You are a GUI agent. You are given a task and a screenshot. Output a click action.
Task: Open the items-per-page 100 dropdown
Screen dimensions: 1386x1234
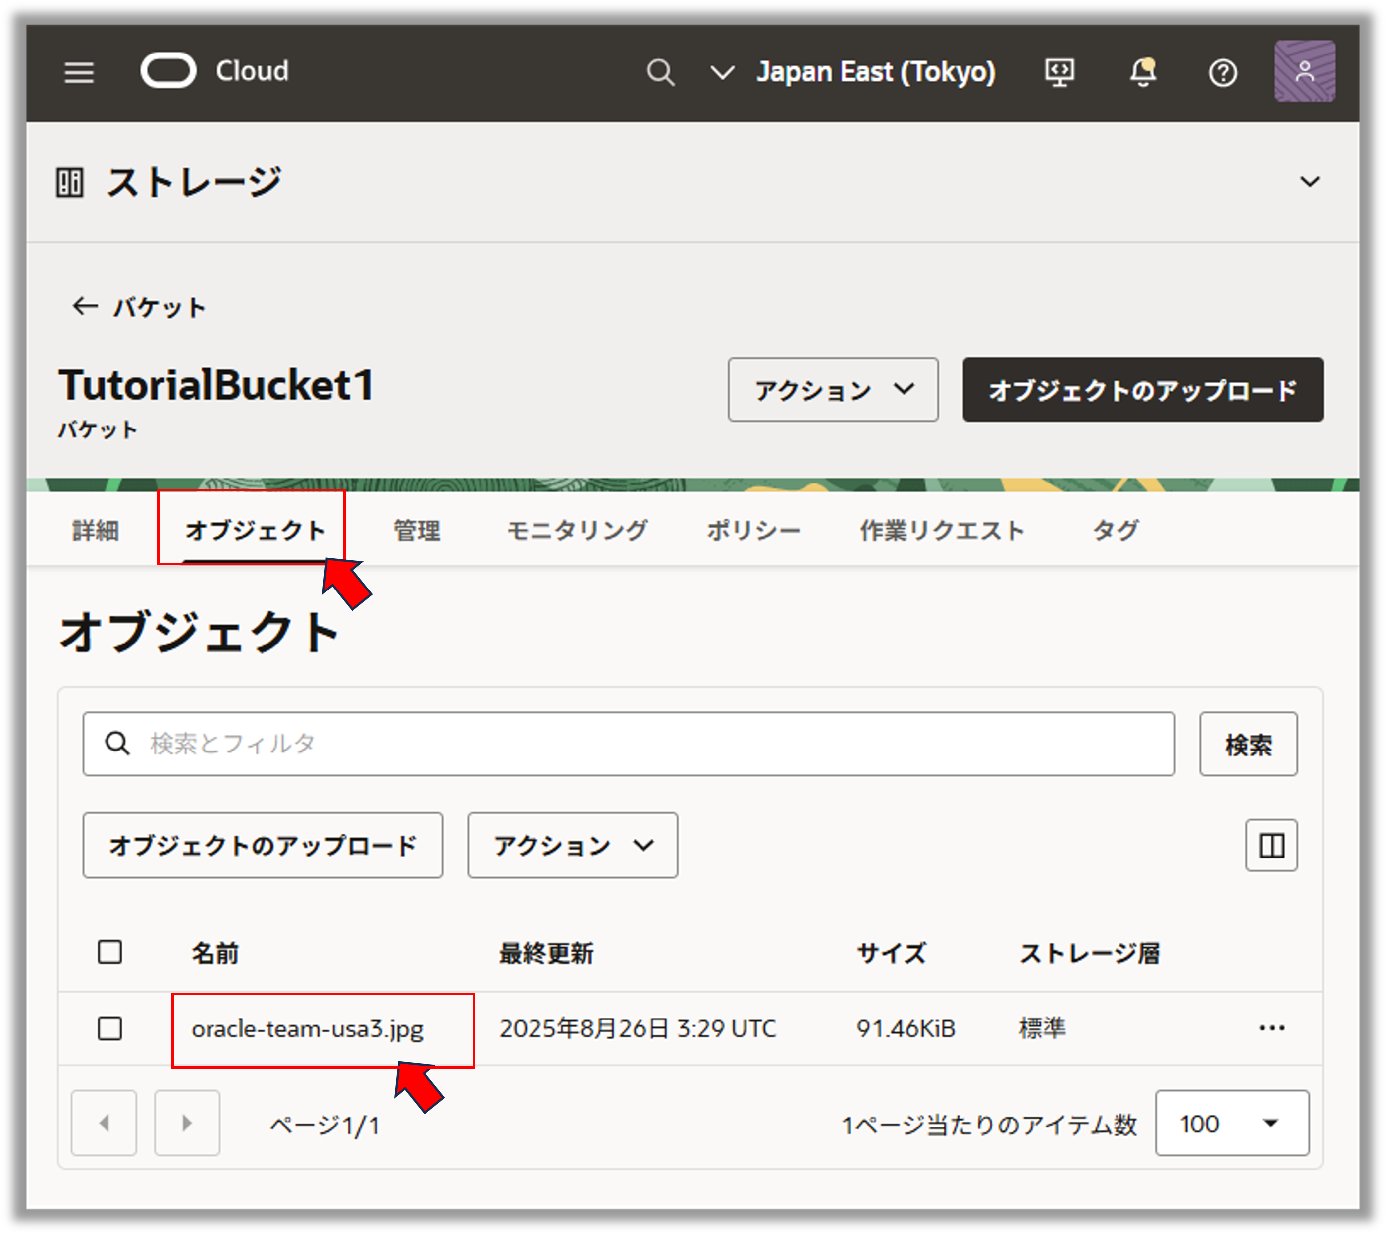pyautogui.click(x=1231, y=1124)
